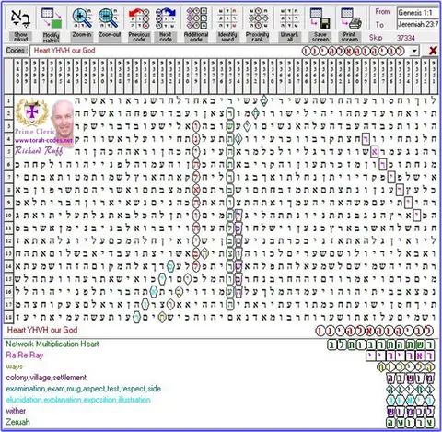Select legend entry 'Ra Re Ray'
442x432 pixels.
coord(25,356)
